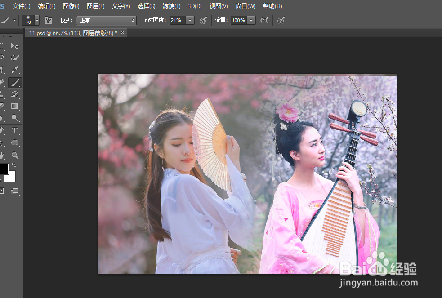Select the Gradient tool
Screen dimensions: 442x298
click(15, 106)
